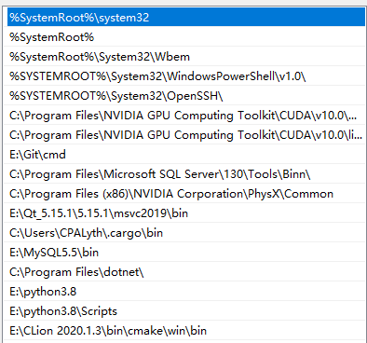Viewport: 367px width, 343px height.
Task: Select the plain %SystemRoot% entry
Action: 185,37
